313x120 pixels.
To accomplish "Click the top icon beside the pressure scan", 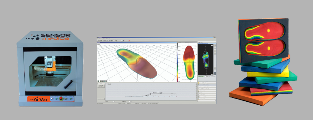I will 215,46.
